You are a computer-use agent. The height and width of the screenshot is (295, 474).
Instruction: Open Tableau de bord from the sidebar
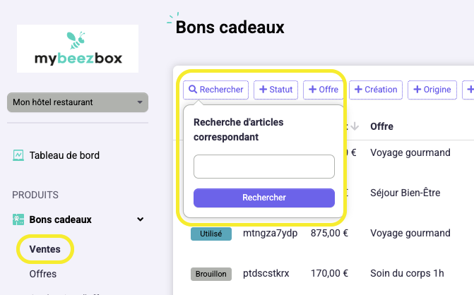(64, 155)
